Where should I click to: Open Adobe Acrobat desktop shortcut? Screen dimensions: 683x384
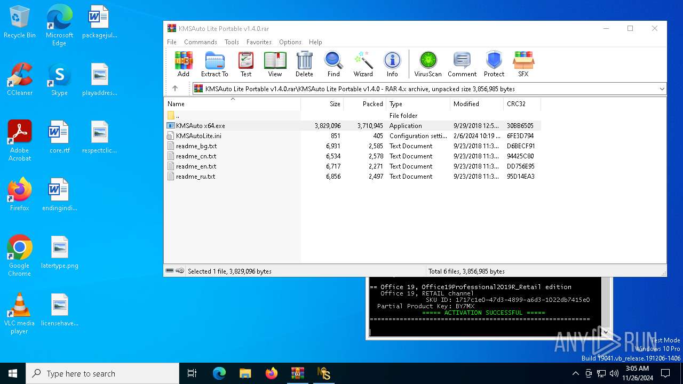(x=20, y=141)
